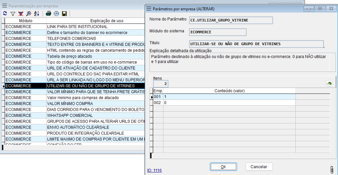
Task: Refresh the parameter list
Action: pyautogui.click(x=5, y=14)
